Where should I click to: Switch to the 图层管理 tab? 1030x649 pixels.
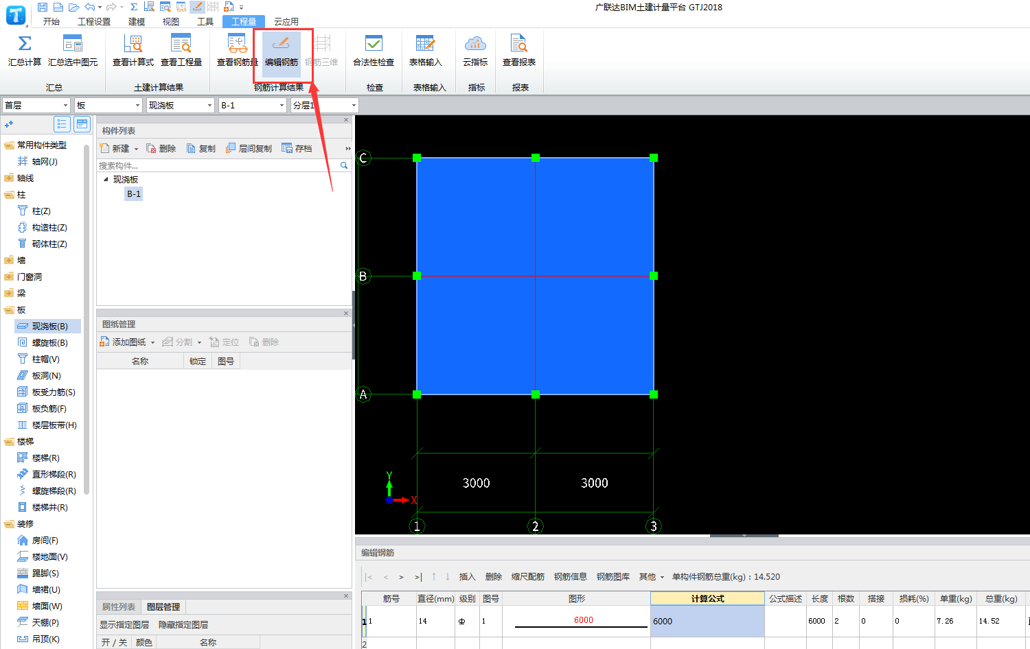pos(163,607)
